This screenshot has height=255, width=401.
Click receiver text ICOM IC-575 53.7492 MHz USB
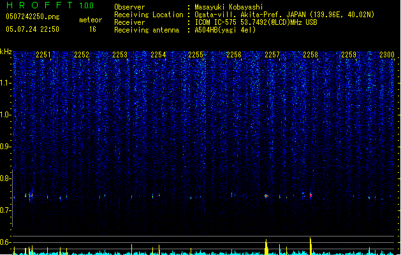(x=256, y=22)
